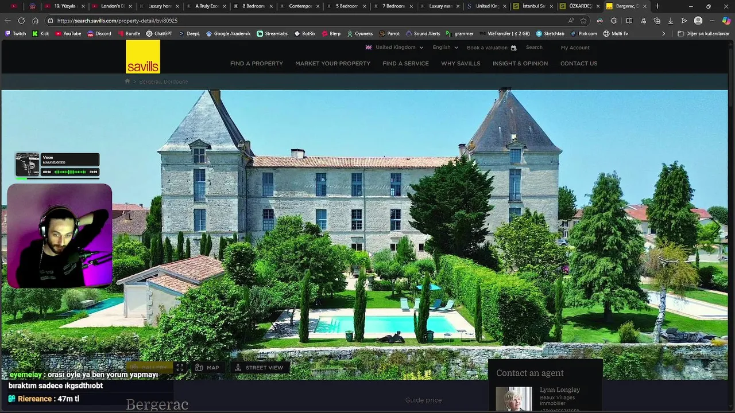Click the Contact an agent heading
The width and height of the screenshot is (735, 413).
(x=530, y=373)
